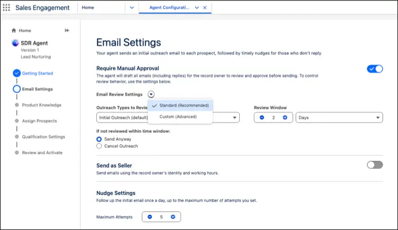Click the Lead Nurturing text
Screen dimensions: 398x230
tap(36, 57)
